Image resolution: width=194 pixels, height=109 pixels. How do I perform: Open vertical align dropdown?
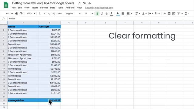[144, 14]
